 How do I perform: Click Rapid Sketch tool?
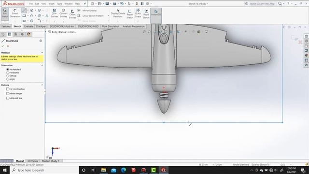pos(146,14)
